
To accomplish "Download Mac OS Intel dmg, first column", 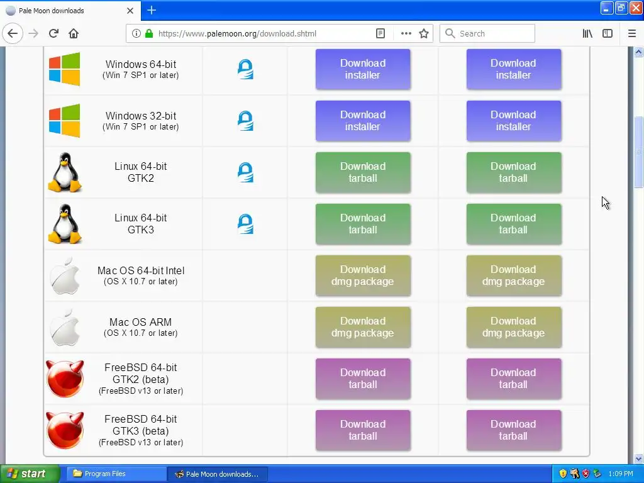I will pyautogui.click(x=363, y=275).
